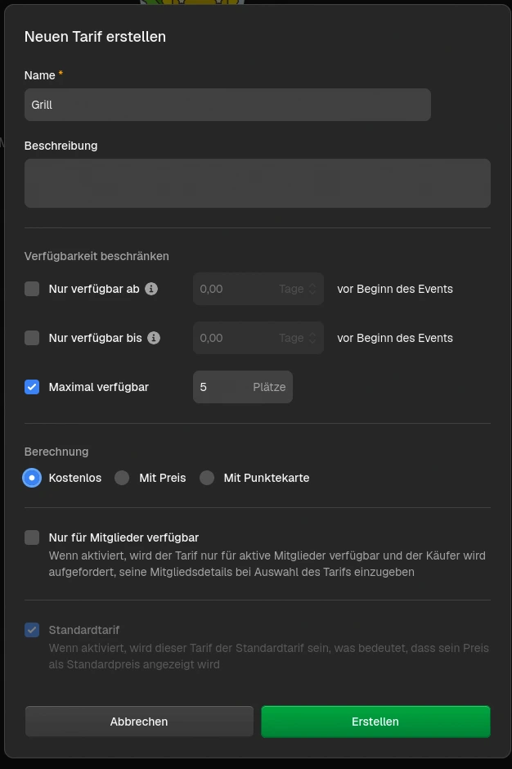512x769 pixels.
Task: Uncheck the 'Maximal verfügbar' checkbox
Action: tap(32, 387)
